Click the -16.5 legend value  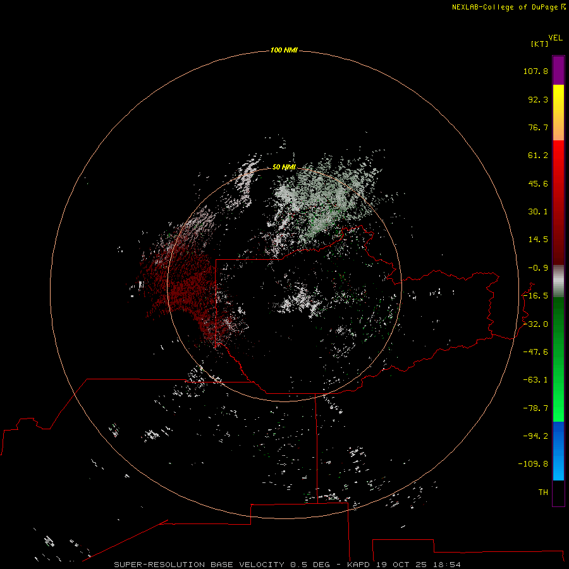click(x=535, y=296)
